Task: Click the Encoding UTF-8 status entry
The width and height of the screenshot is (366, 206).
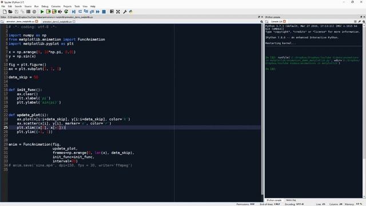Action: (x=294, y=204)
